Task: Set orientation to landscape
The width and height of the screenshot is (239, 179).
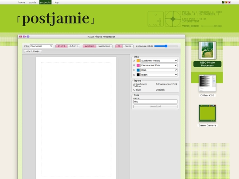Action: point(104,46)
